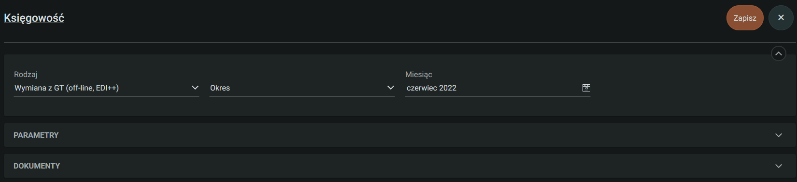This screenshot has height=182, width=797.
Task: Open the calendar picker for Miesiąc
Action: tap(586, 88)
